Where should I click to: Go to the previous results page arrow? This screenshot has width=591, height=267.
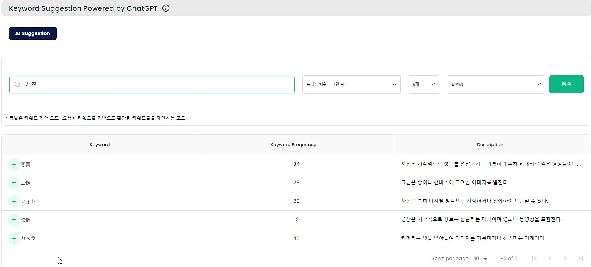[550, 259]
